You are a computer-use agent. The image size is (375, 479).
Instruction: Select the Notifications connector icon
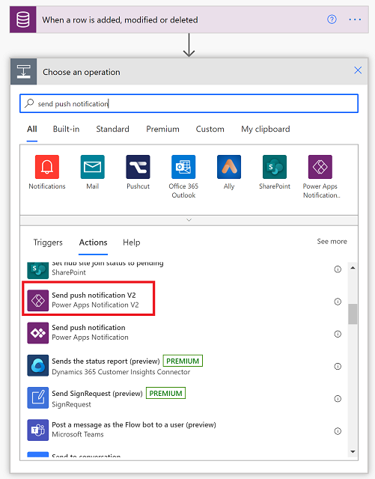[47, 167]
